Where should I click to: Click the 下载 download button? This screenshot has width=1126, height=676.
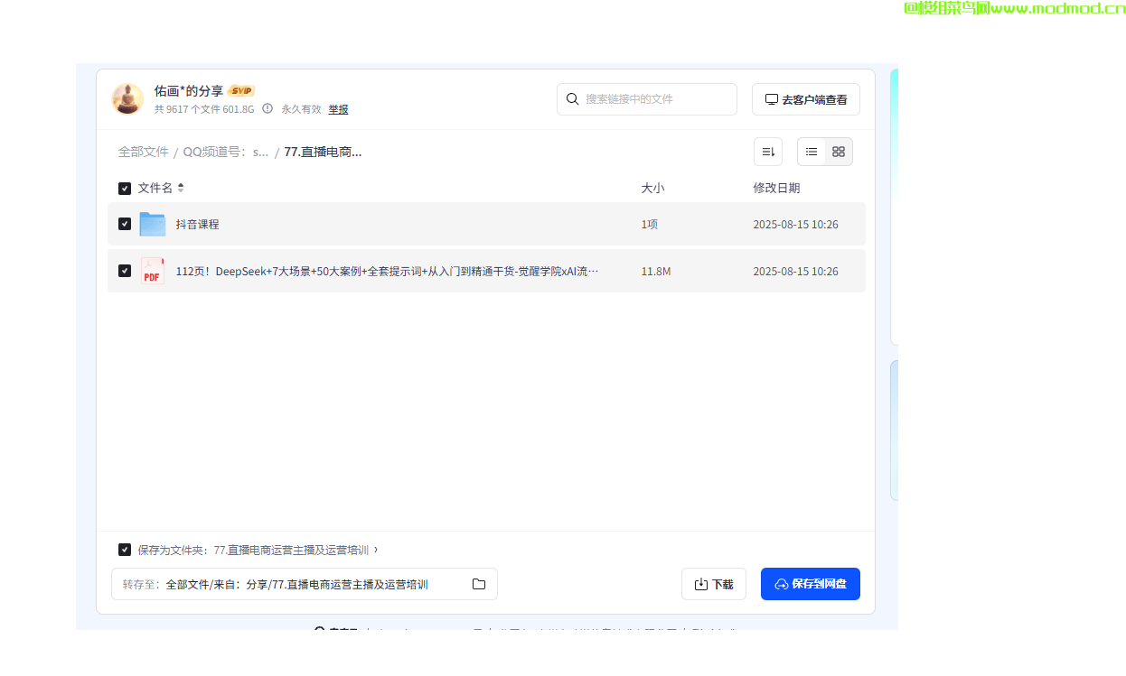pos(714,584)
